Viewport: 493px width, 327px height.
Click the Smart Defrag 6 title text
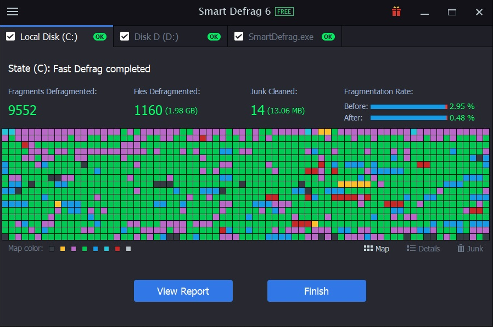tap(234, 12)
